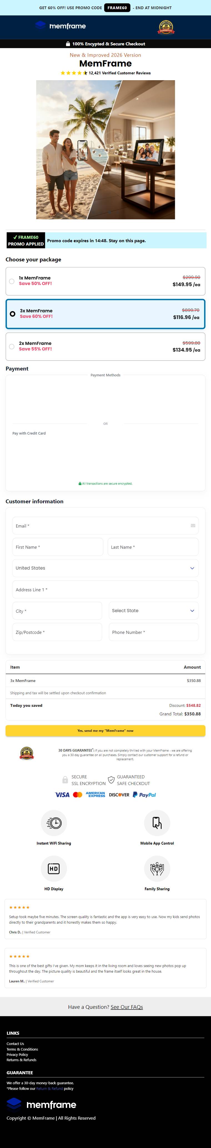Click 'Yes, send me my MemFrame now' button
Screen dimensions: 211x1148
tap(105, 731)
